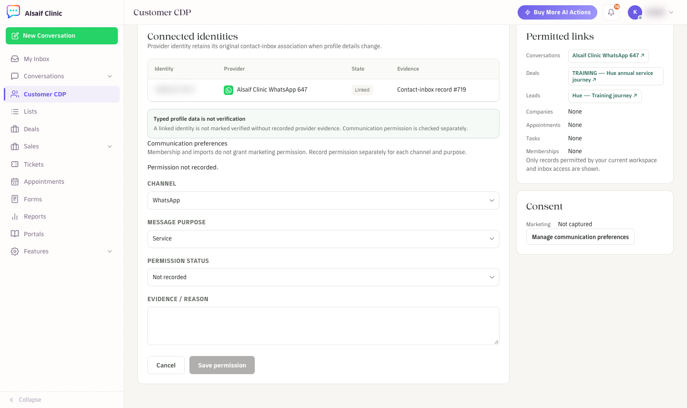Open the account menu chevron
This screenshot has width=687, height=408.
(671, 12)
